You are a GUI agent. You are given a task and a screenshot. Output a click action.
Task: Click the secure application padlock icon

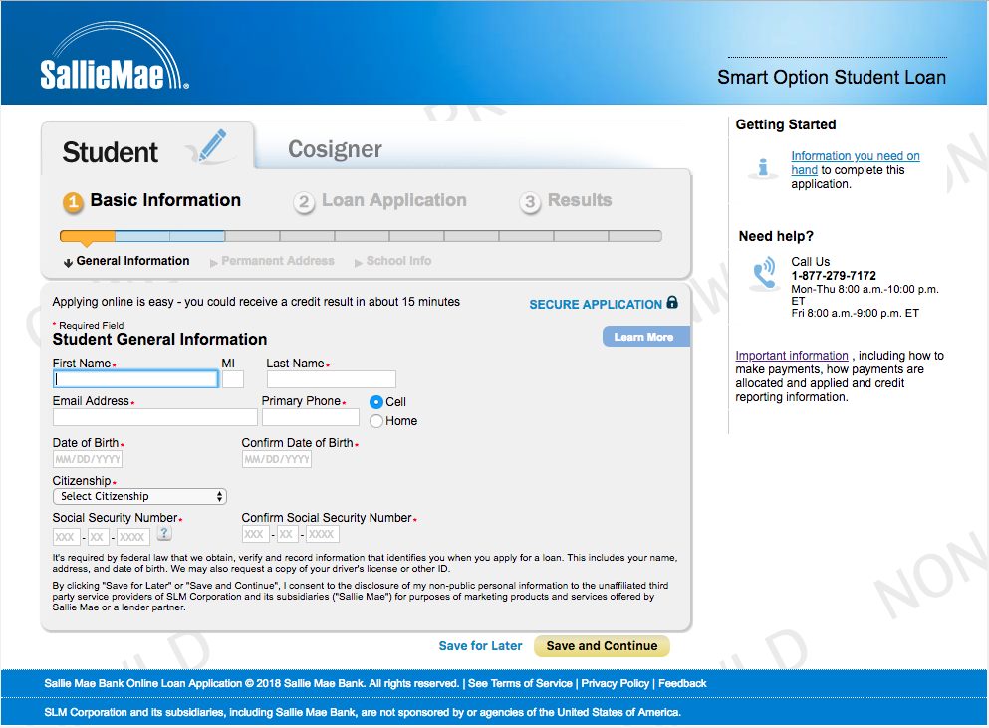point(672,302)
